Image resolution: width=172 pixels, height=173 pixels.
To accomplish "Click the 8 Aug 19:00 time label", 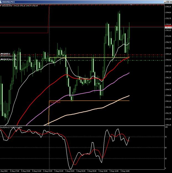I will (26, 171).
